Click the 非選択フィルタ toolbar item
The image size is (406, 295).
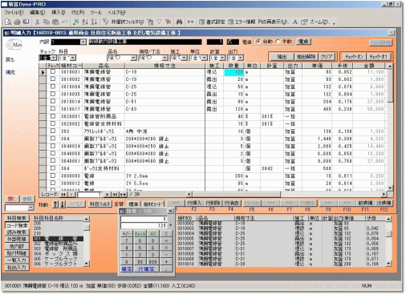(124, 22)
